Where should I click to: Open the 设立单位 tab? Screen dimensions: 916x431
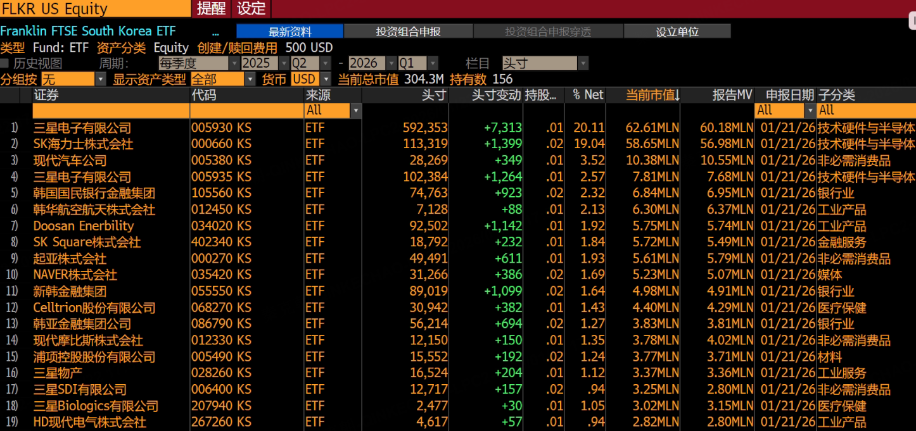click(677, 32)
